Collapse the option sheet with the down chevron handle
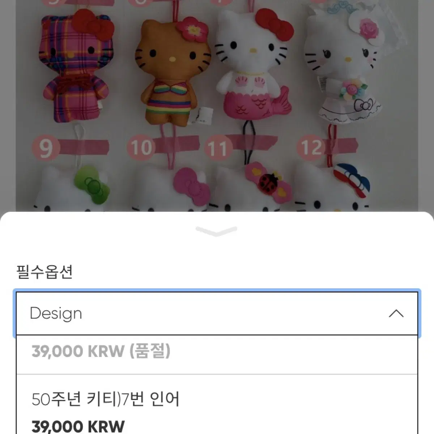 [x=216, y=231]
